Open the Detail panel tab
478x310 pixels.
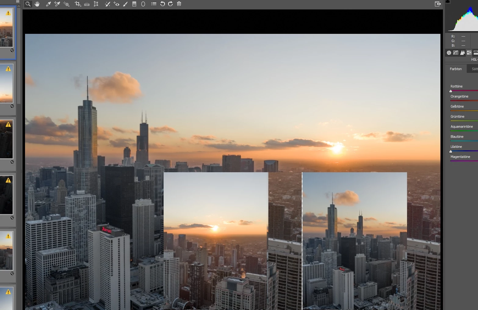pos(462,53)
